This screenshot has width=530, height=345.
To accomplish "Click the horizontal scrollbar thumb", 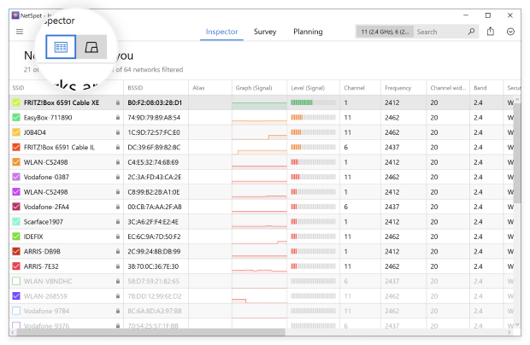I will (x=150, y=332).
